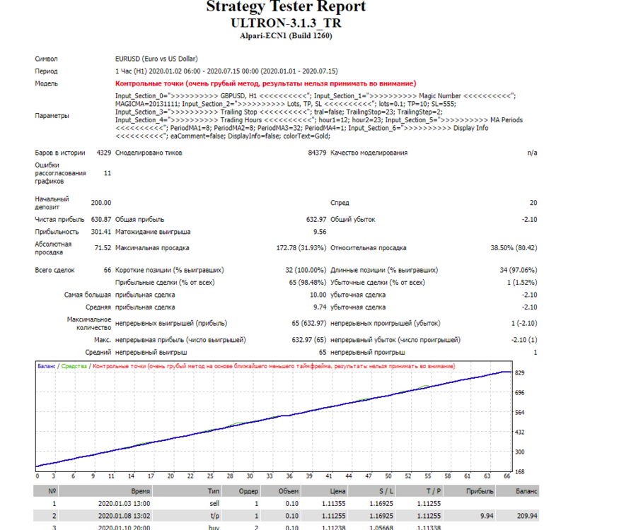The height and width of the screenshot is (530, 619).
Task: Select max consecutive loss -2.10 (1)
Action: 524,340
